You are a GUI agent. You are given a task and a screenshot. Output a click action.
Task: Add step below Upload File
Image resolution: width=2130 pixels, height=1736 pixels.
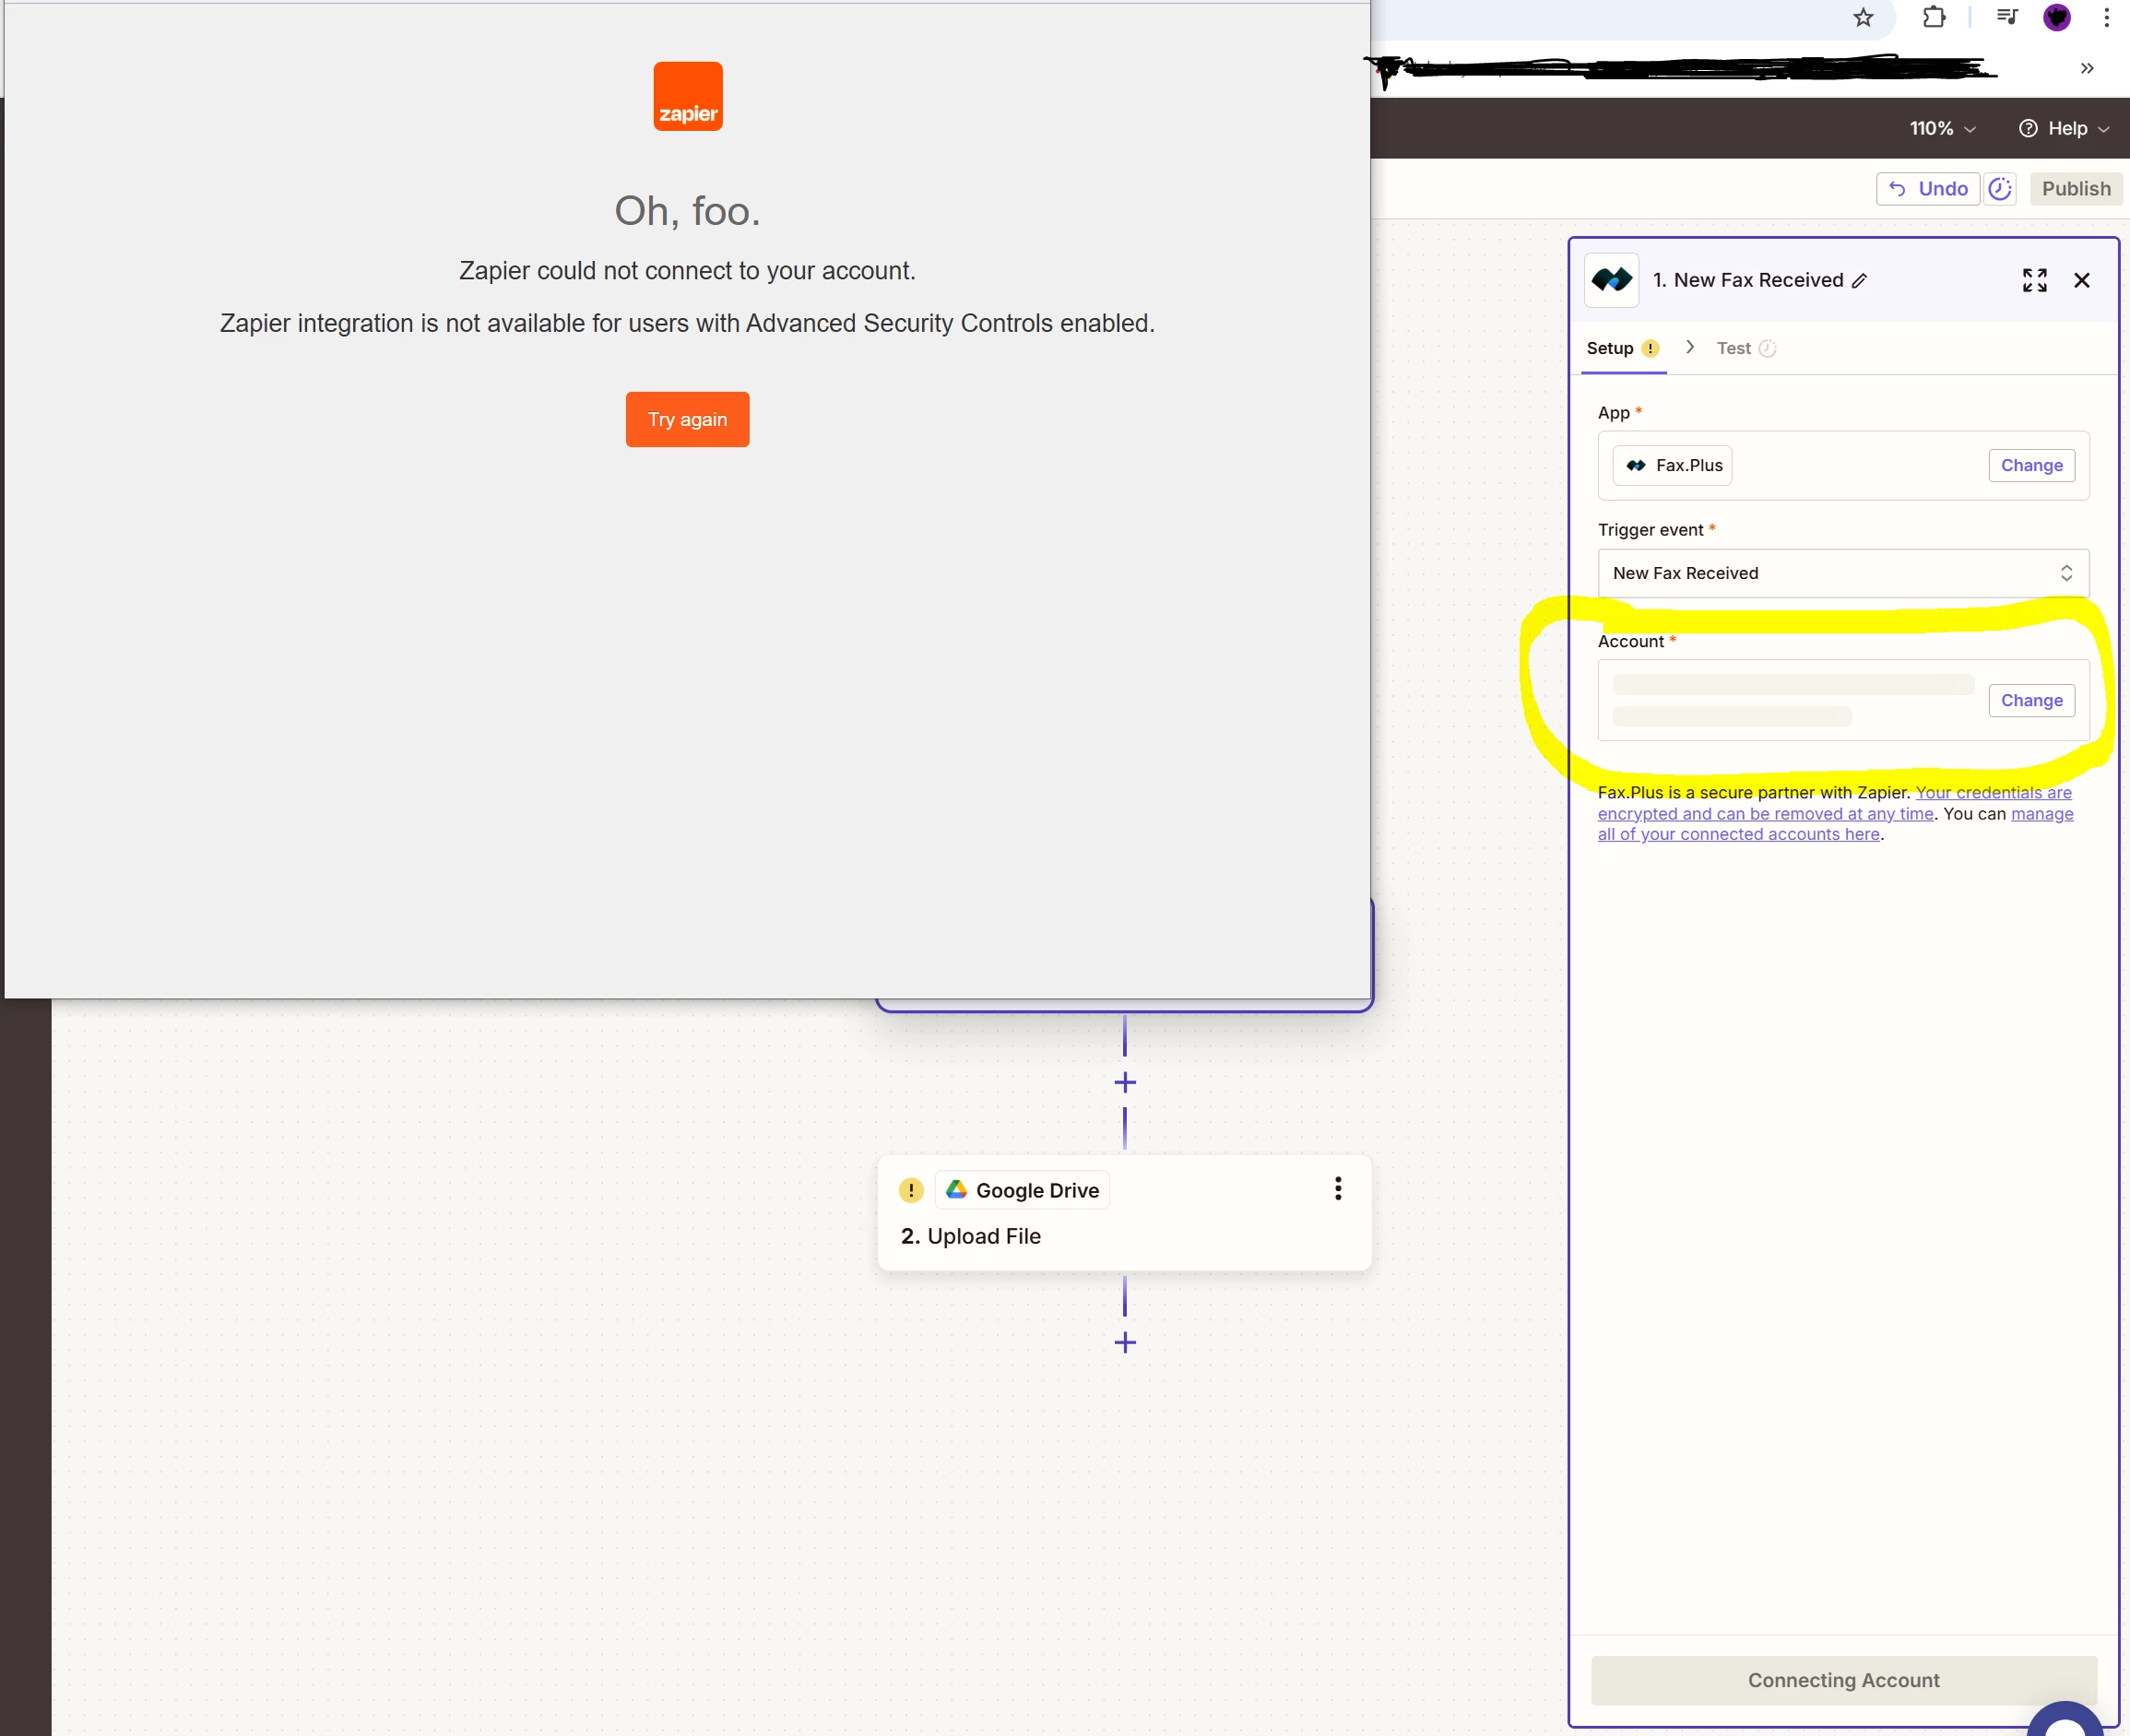(1125, 1342)
